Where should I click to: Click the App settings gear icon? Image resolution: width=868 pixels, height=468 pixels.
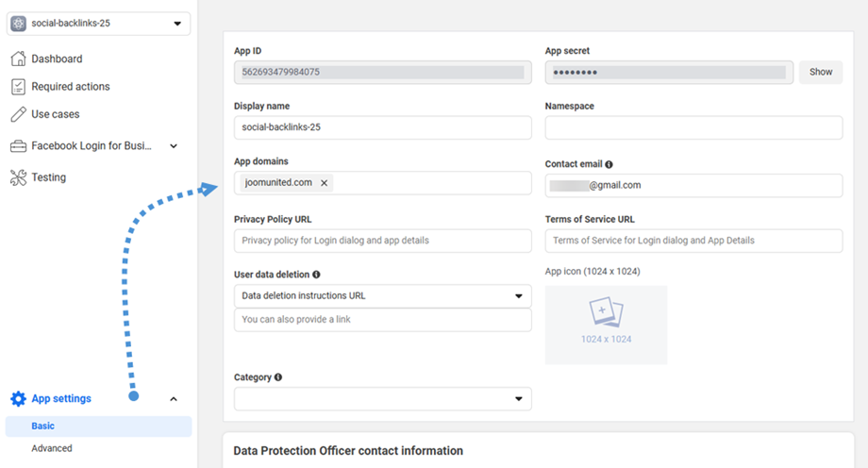18,399
